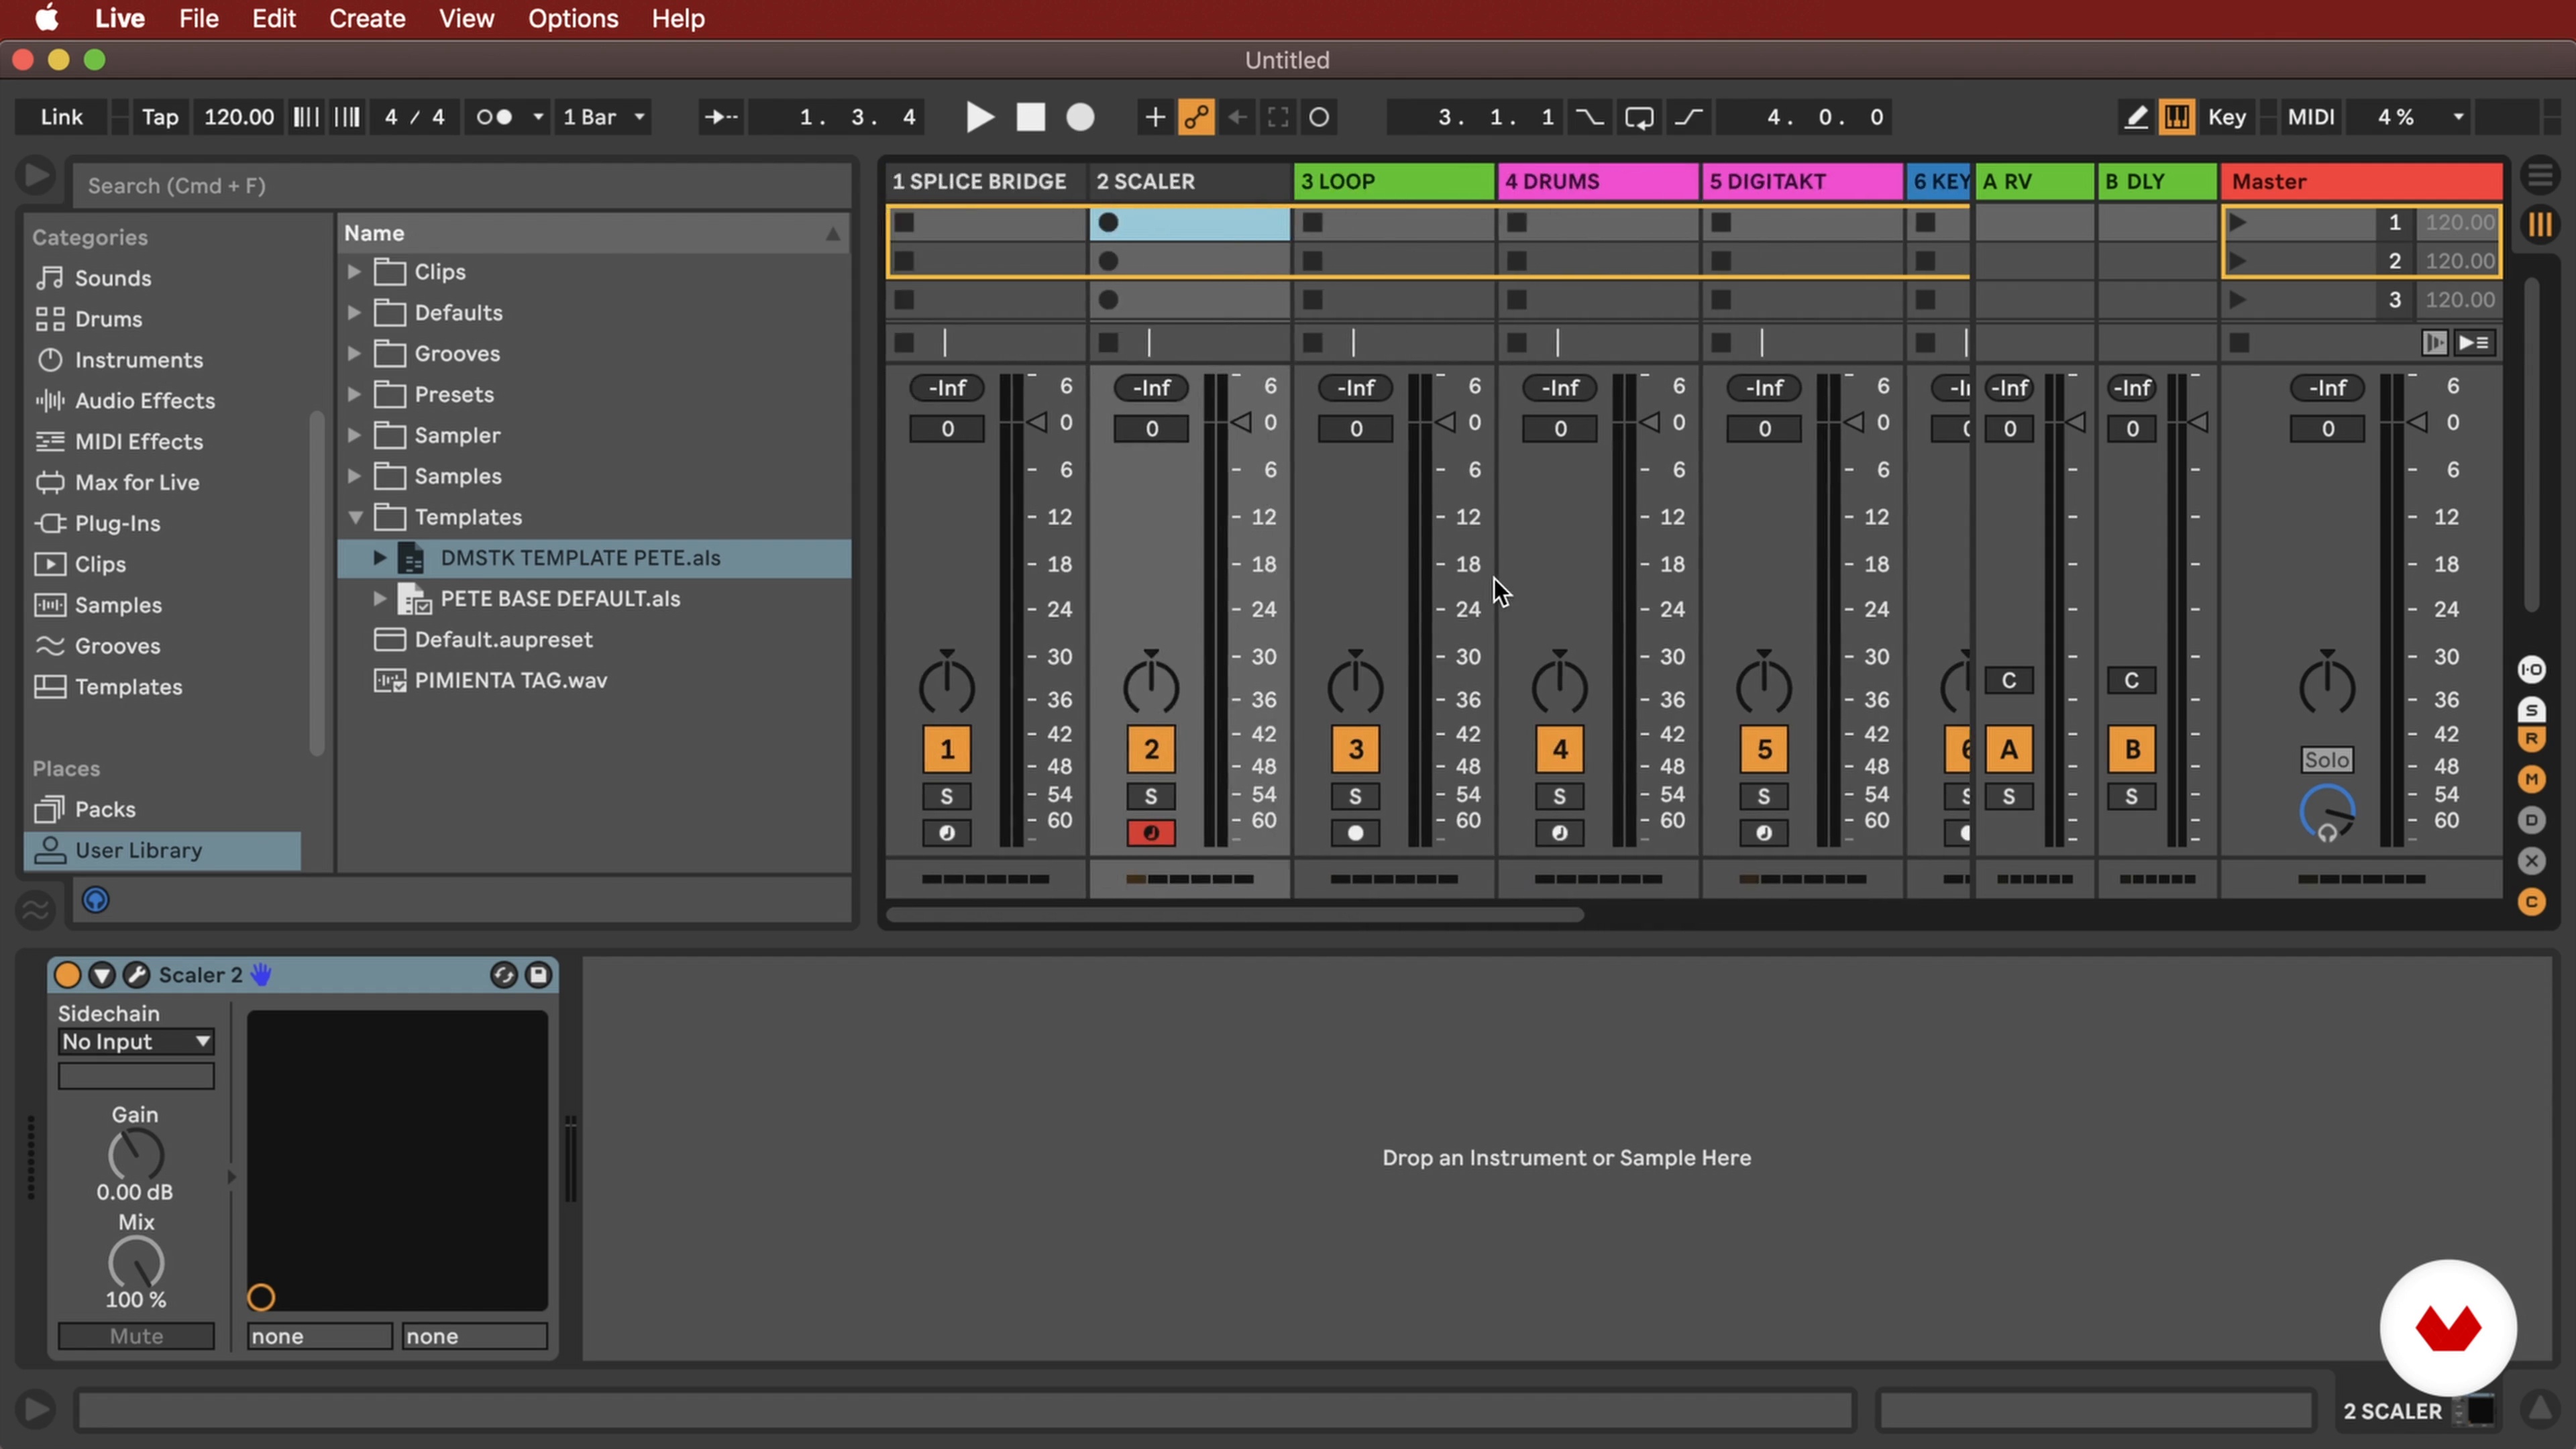Viewport: 2576px width, 1449px height.
Task: Click the Arrangement Record button
Action: point(1080,117)
